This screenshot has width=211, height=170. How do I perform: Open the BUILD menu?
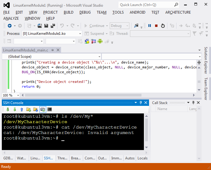[69, 12]
